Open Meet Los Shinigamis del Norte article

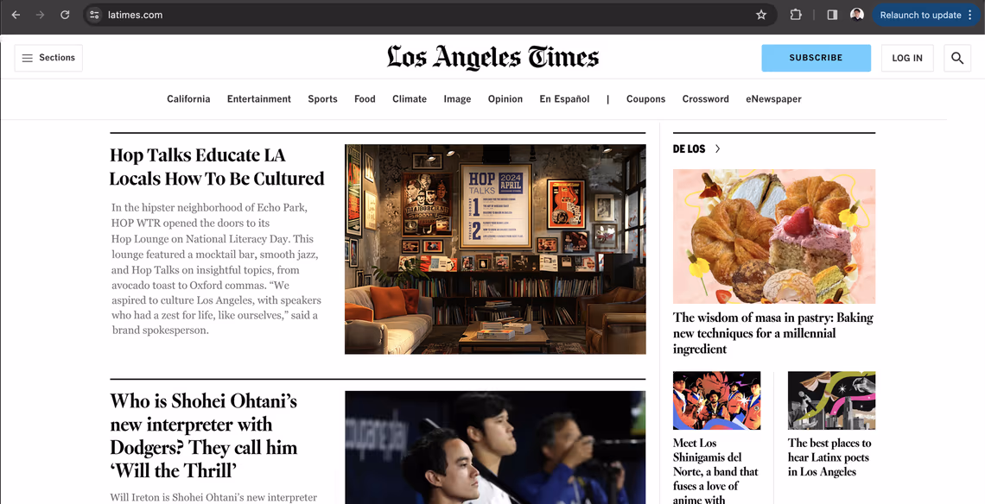[x=715, y=470]
